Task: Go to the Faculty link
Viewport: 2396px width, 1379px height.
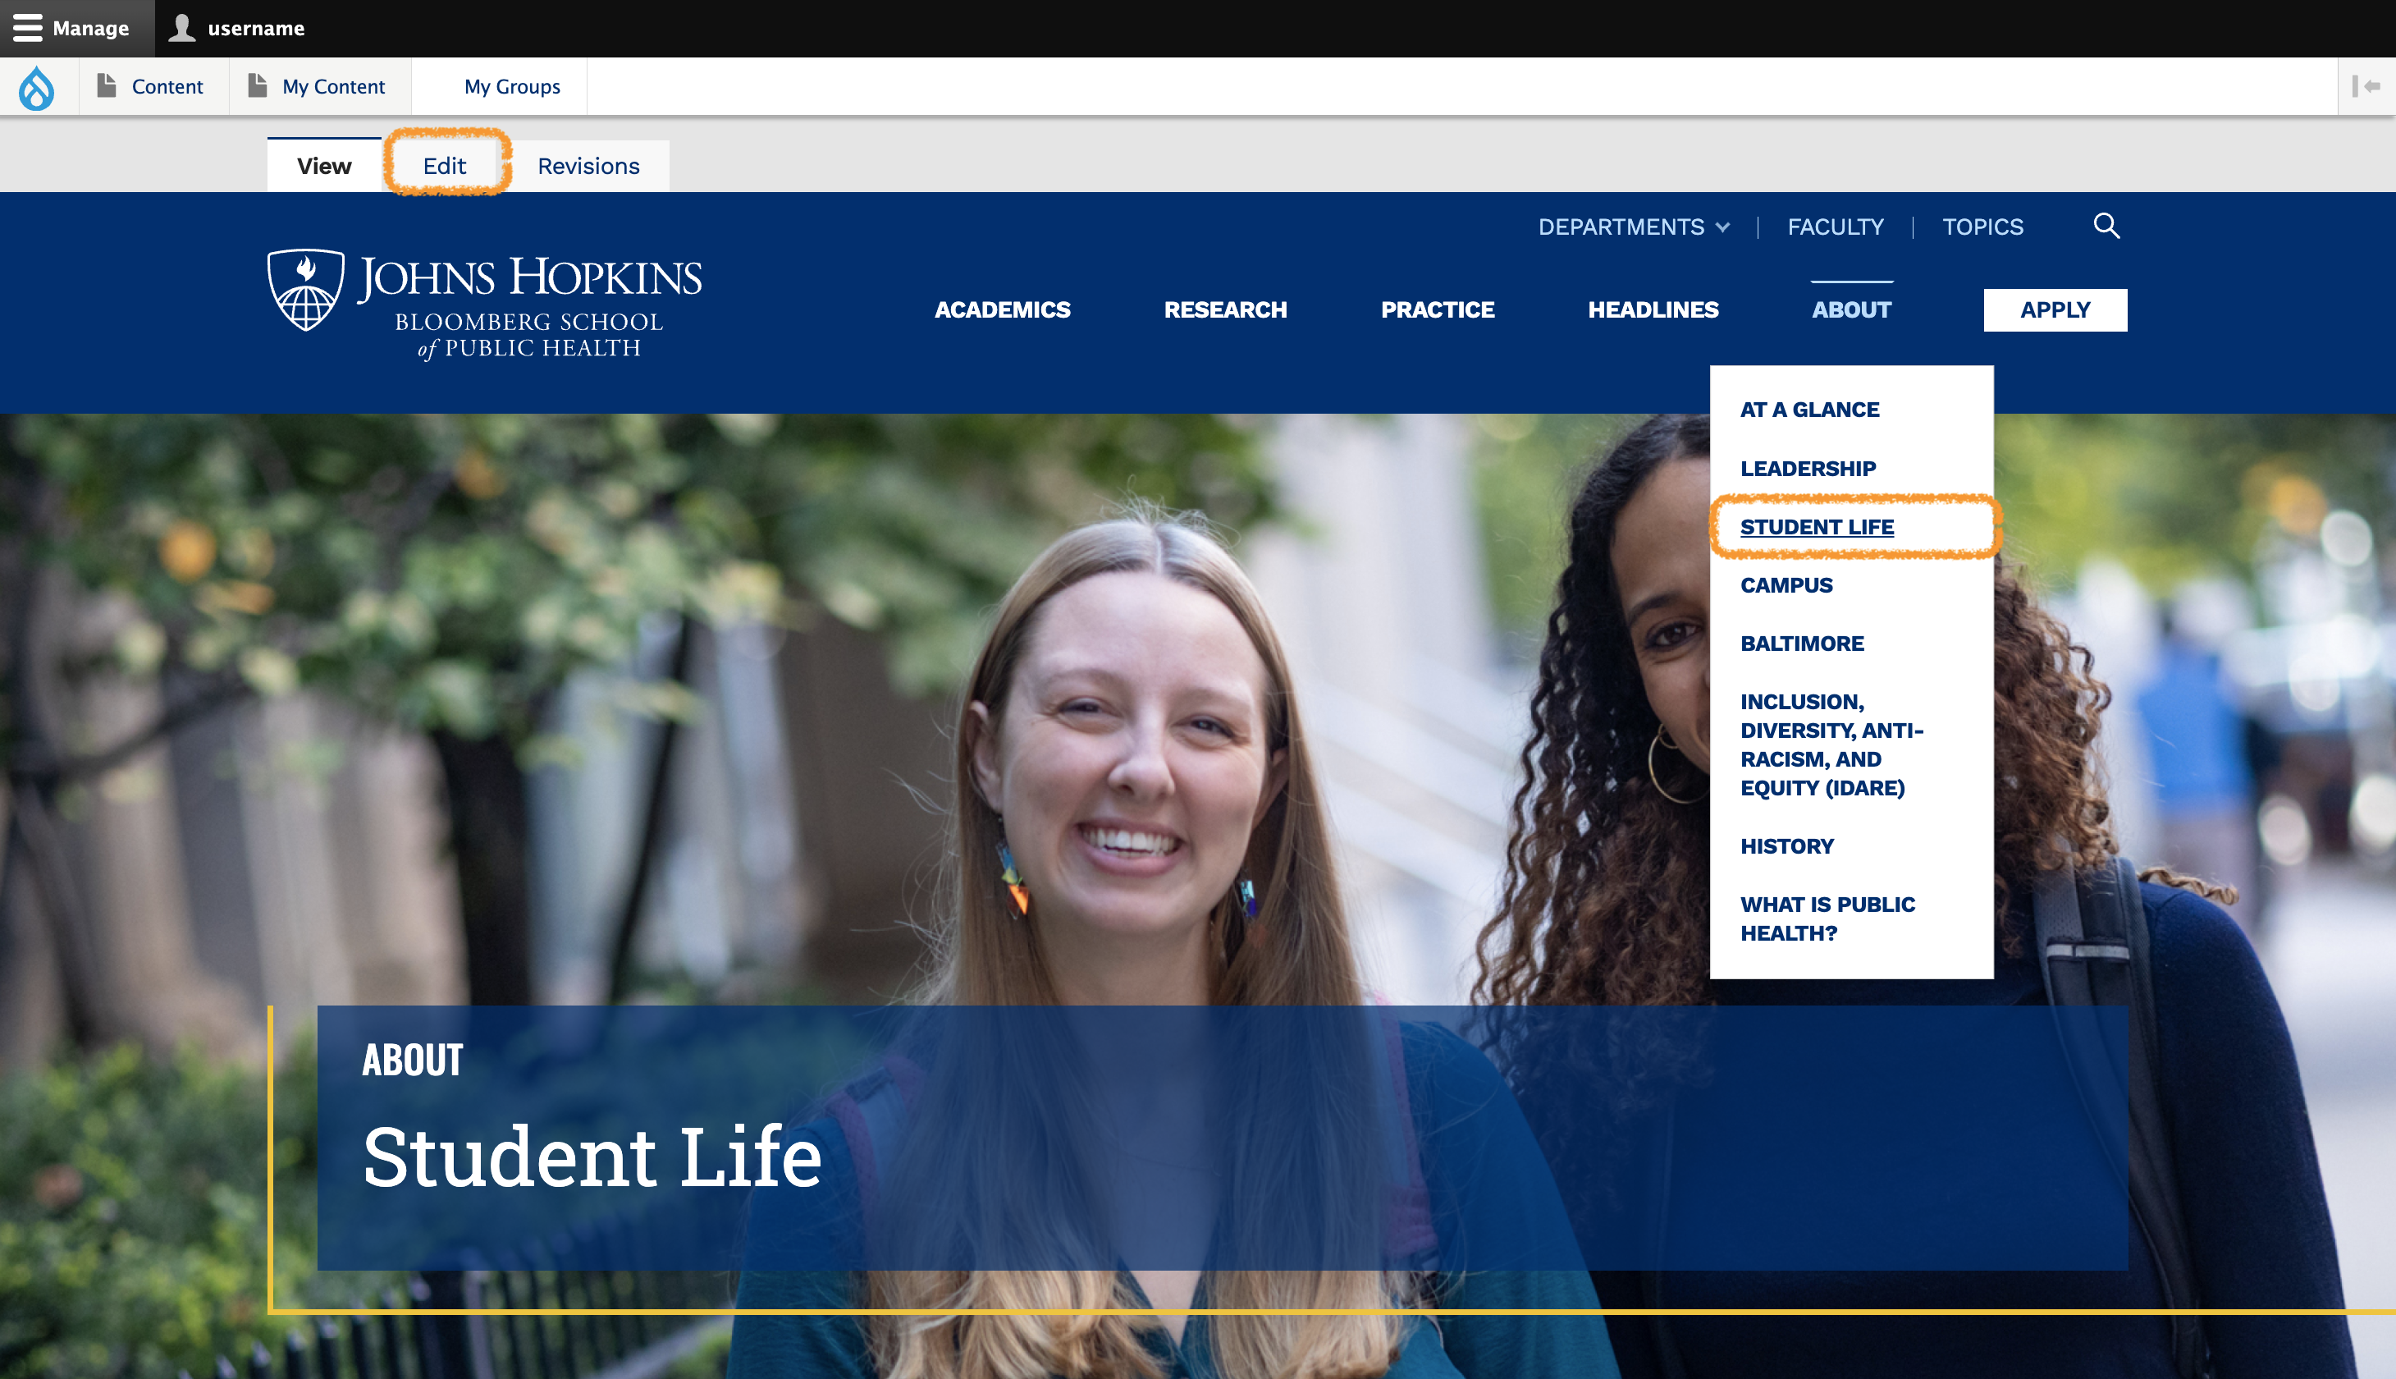Action: [1835, 227]
